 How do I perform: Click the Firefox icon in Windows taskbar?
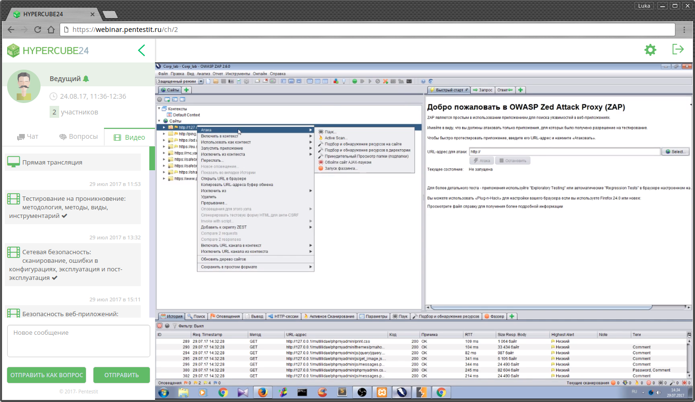pos(263,392)
